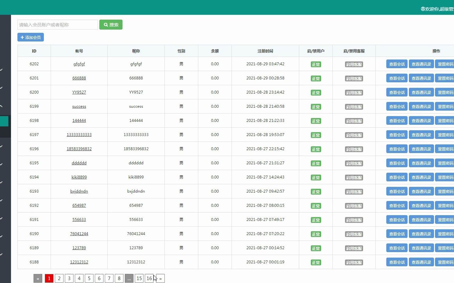The width and height of the screenshot is (454, 283).
Task: Click 重置密码 for account kiki8899
Action: (445, 177)
